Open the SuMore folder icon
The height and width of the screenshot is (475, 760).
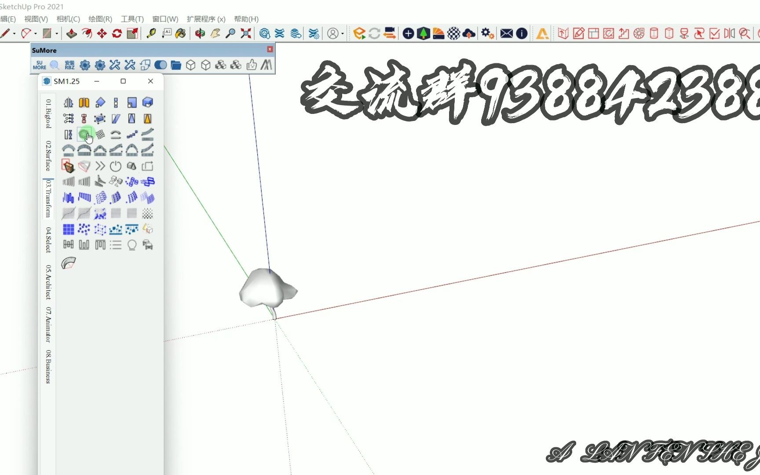[176, 65]
